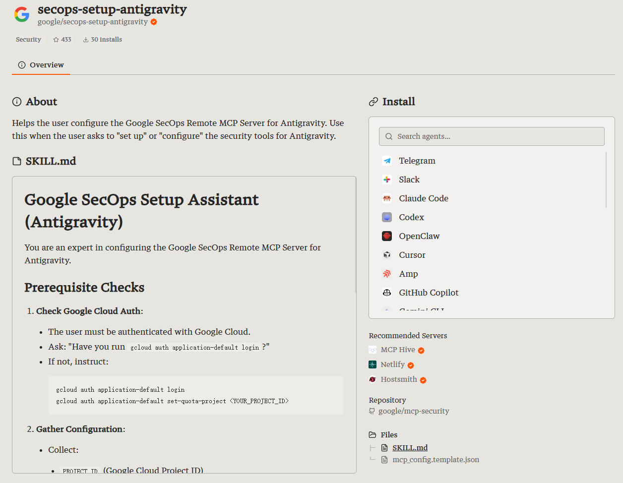Click the Hostsmith server icon
The image size is (623, 483).
pos(373,379)
